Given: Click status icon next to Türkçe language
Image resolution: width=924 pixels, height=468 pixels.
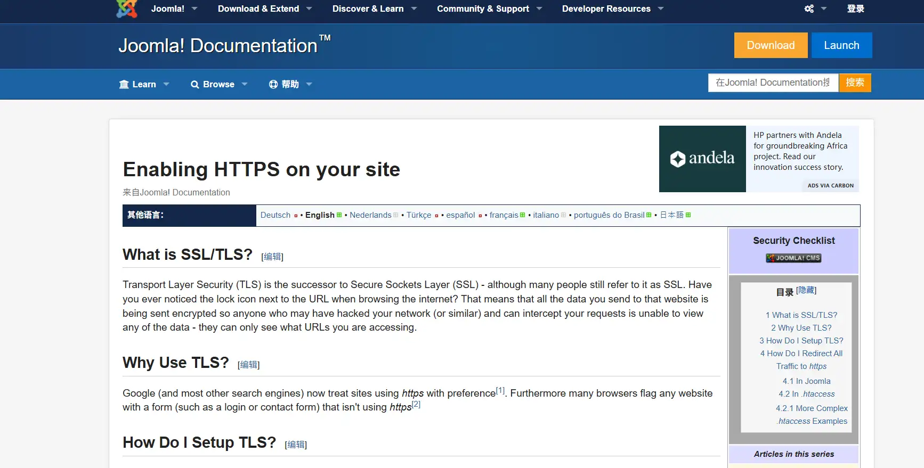Looking at the screenshot, I should coord(436,216).
